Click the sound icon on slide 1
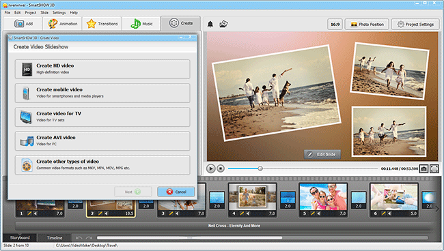 (x=36, y=213)
